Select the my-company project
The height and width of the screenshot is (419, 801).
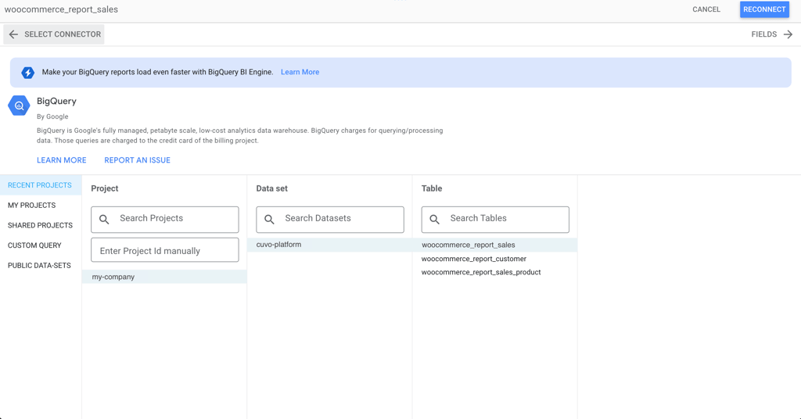(x=113, y=277)
